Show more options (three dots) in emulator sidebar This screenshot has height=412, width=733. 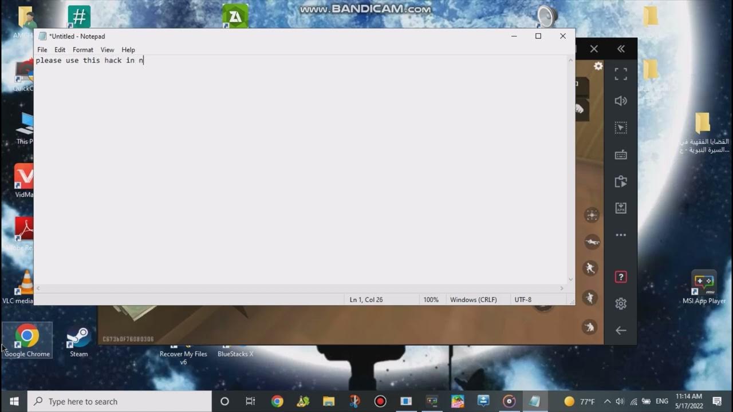pos(621,235)
